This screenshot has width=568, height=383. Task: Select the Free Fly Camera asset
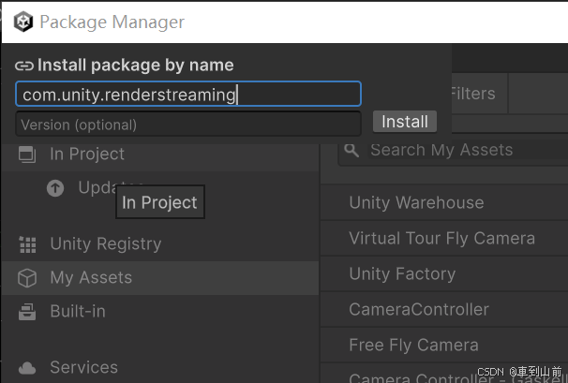[413, 346]
